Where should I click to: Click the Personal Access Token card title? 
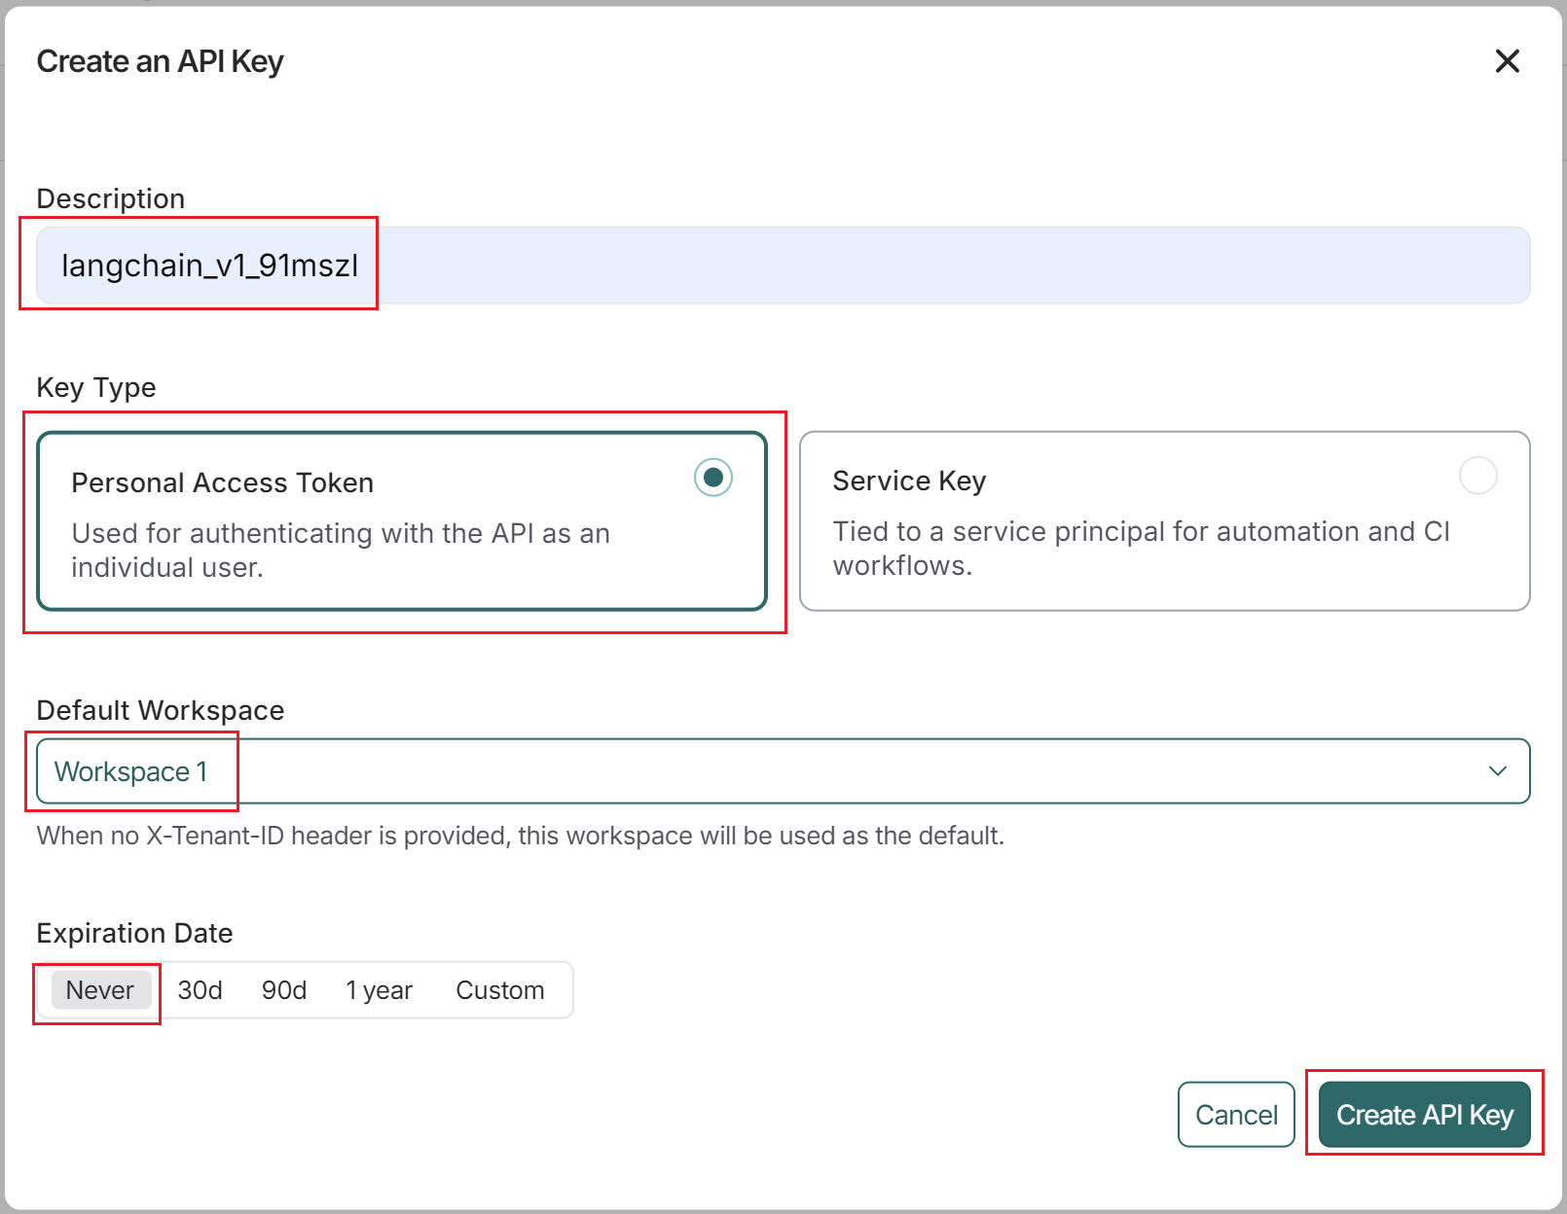point(223,482)
